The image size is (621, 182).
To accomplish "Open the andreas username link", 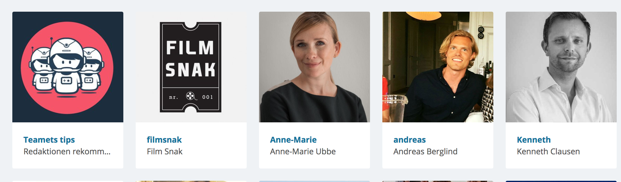I will [409, 140].
